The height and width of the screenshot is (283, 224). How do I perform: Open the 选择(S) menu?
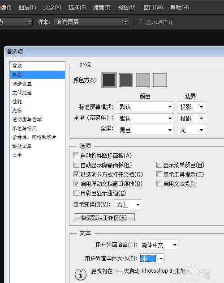pyautogui.click(x=77, y=8)
